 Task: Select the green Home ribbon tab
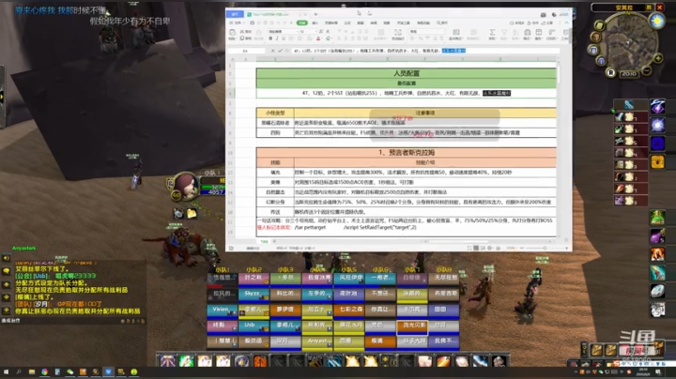[x=301, y=23]
